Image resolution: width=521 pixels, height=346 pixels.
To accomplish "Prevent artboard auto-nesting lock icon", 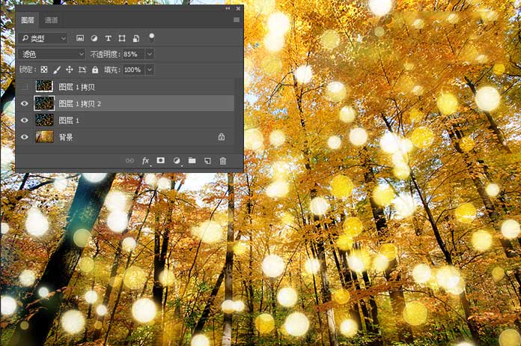I will point(82,70).
